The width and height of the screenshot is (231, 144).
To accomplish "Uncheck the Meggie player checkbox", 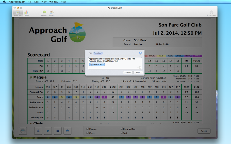I will pos(88,129).
